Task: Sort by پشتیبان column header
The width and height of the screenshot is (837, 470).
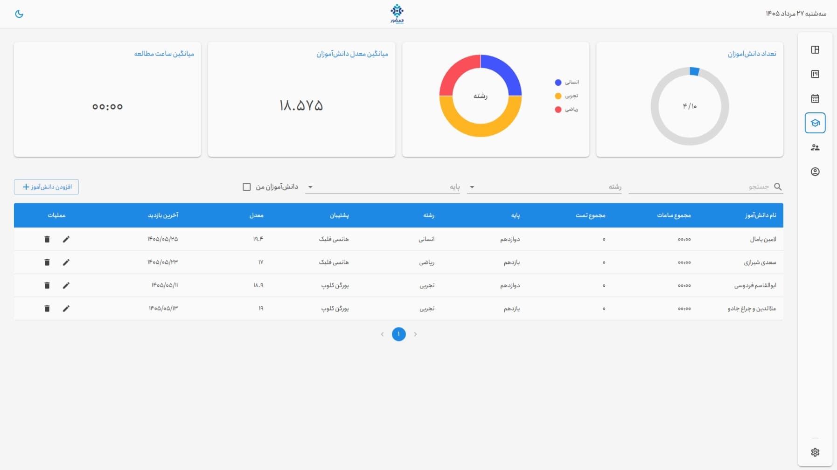Action: tap(339, 215)
